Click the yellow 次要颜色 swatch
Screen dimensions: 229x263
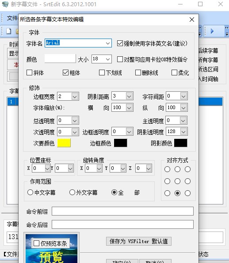(64, 143)
